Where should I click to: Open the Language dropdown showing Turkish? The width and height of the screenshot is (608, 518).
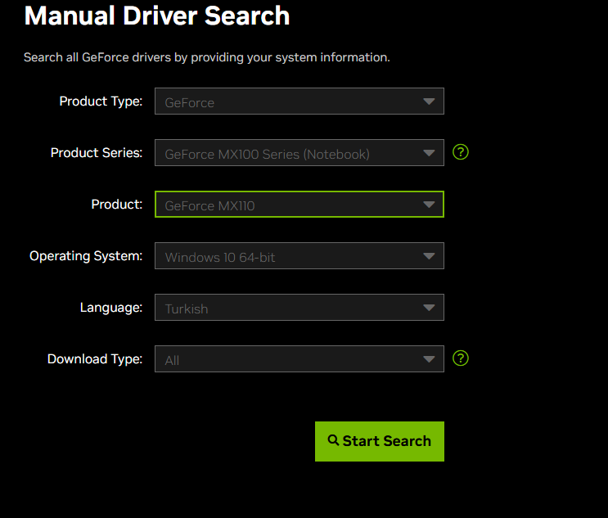(x=299, y=308)
